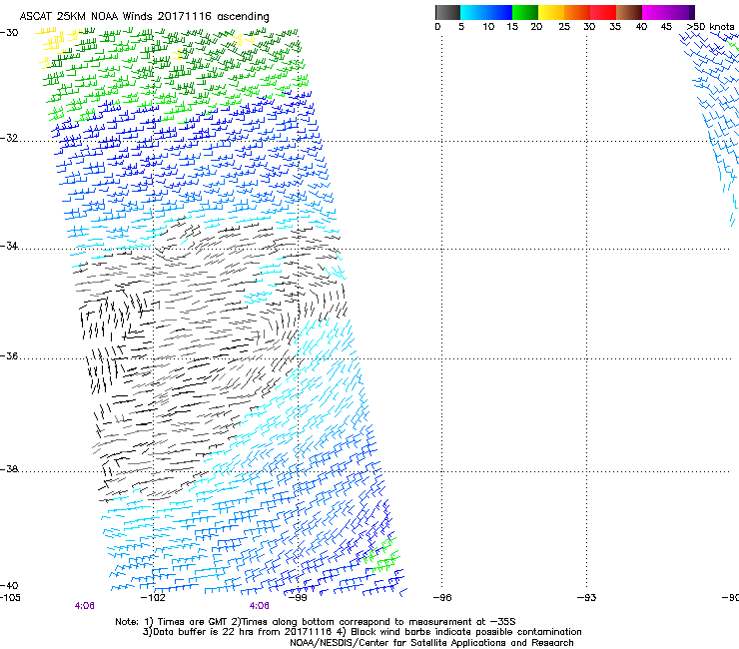Click the NOAA/NESDIS Center credit line

tap(431, 643)
